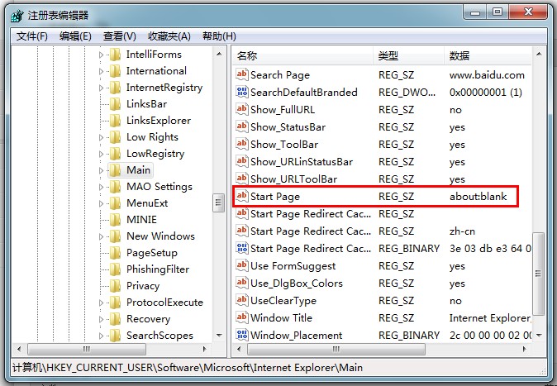Click the New Windows folder icon

pos(115,236)
